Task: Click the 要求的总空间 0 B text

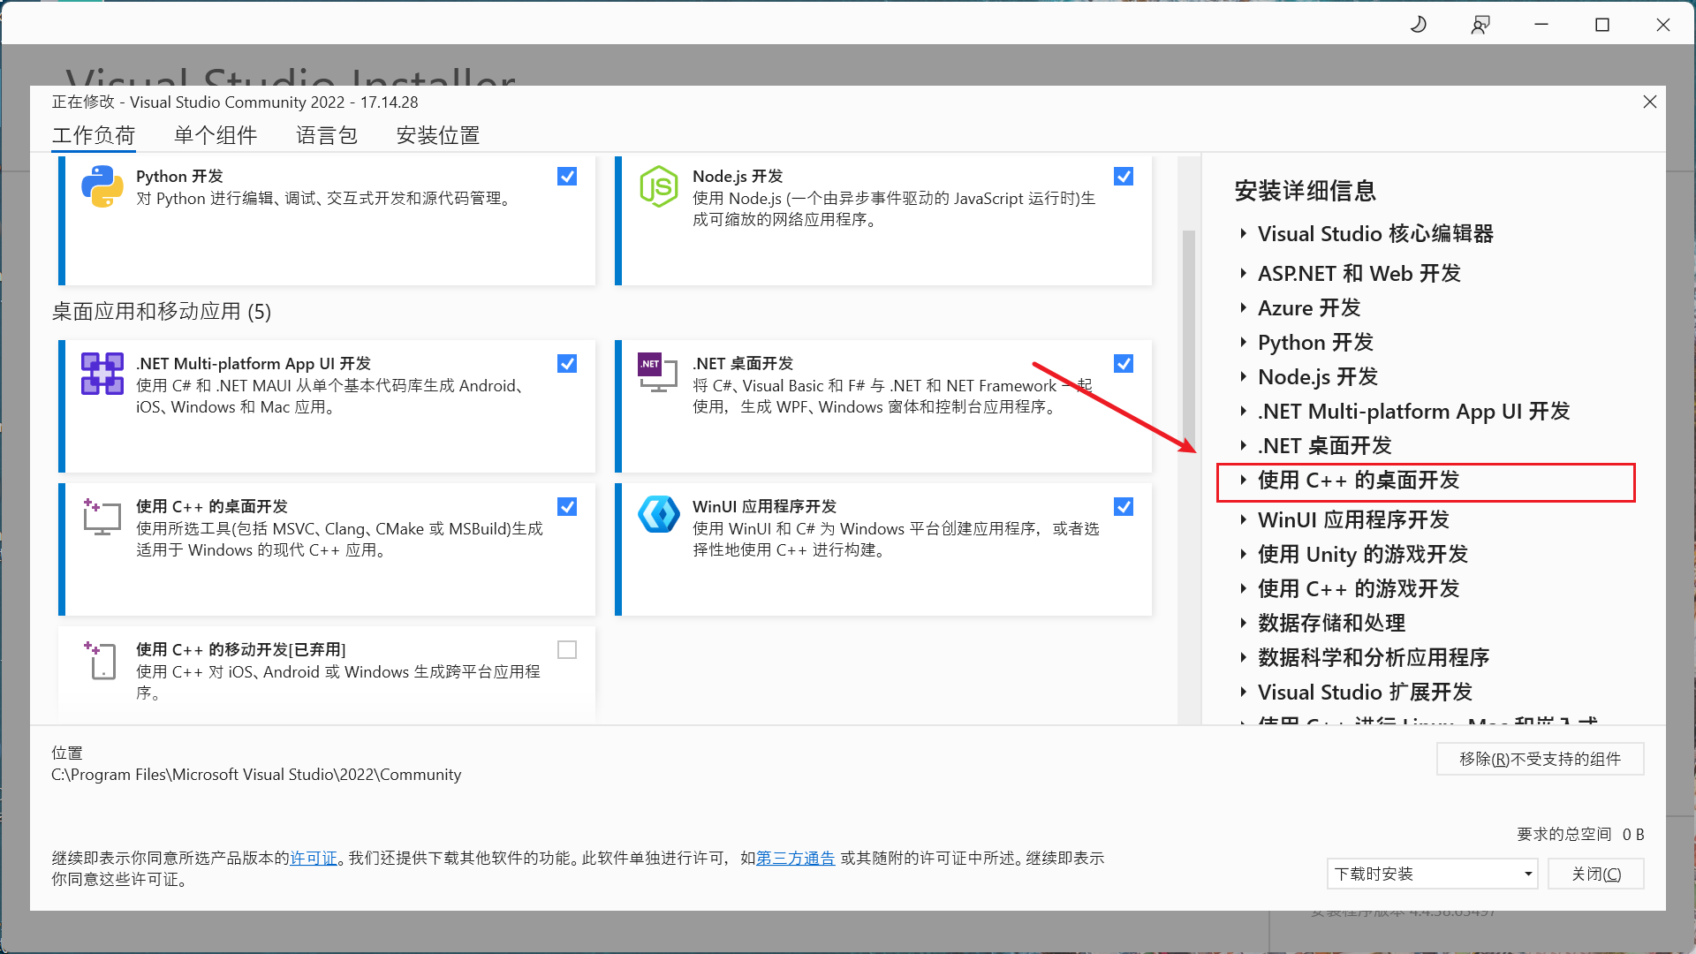Action: pos(1580,835)
